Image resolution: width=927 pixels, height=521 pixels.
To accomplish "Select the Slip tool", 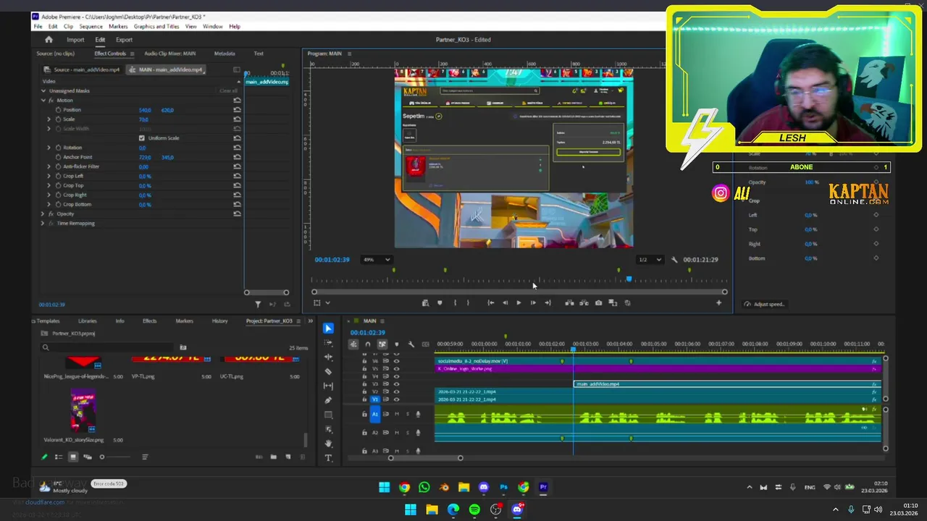I will click(328, 386).
